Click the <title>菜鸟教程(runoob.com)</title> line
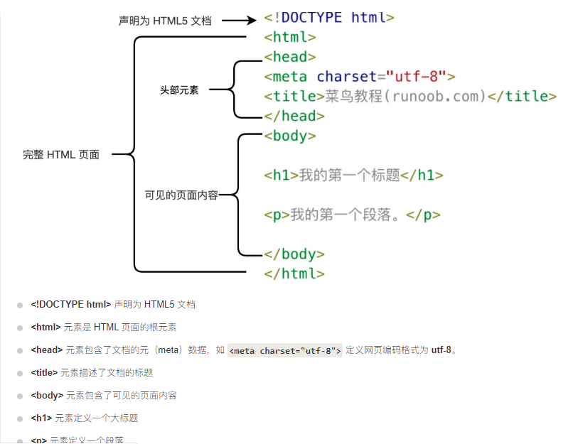Image resolution: width=573 pixels, height=444 pixels. [410, 97]
